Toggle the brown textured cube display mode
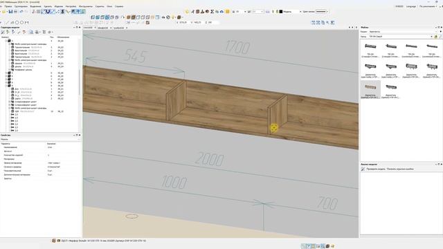 tap(133, 17)
